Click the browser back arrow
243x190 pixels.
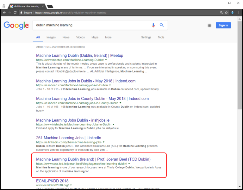pos(4,13)
